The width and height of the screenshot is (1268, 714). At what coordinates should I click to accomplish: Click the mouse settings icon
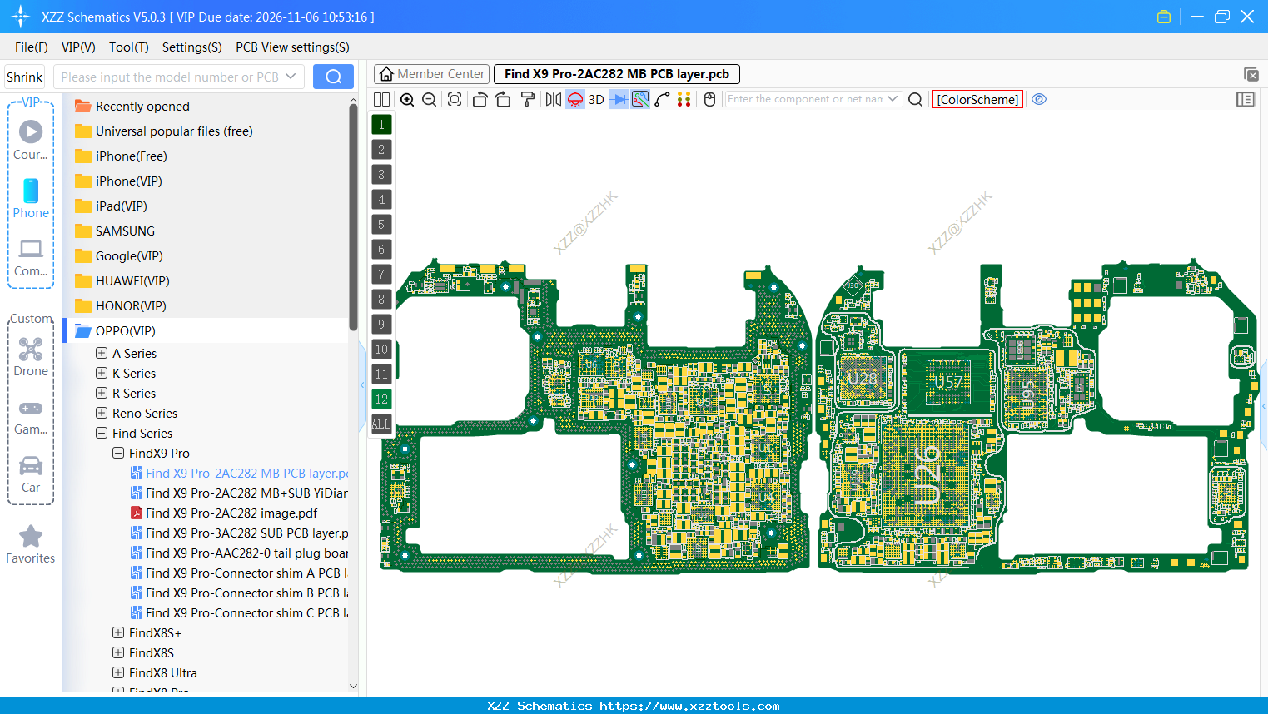click(709, 99)
